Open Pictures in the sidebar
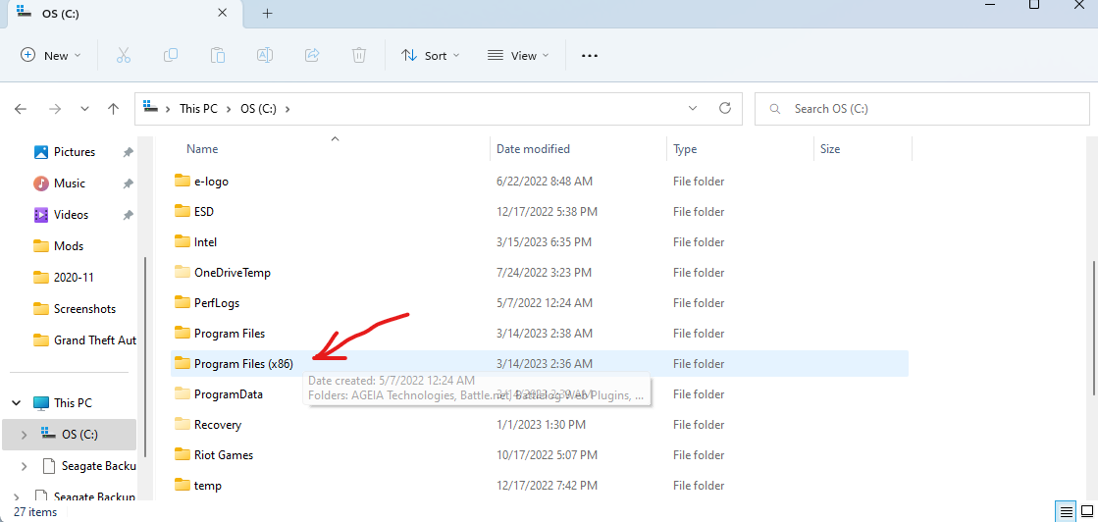 tap(74, 152)
